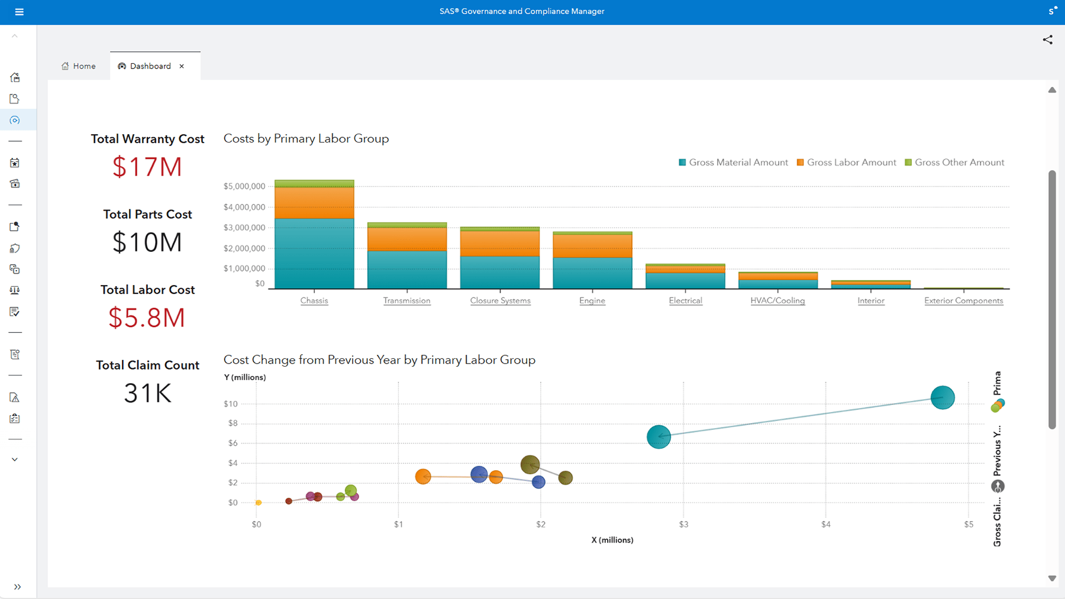This screenshot has width=1065, height=599.
Task: Click the Transmission category link
Action: pos(406,300)
